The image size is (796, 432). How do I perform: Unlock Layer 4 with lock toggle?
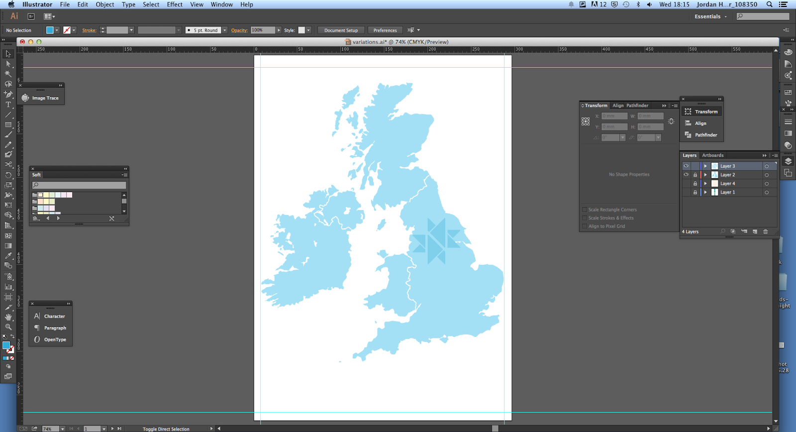pyautogui.click(x=695, y=184)
